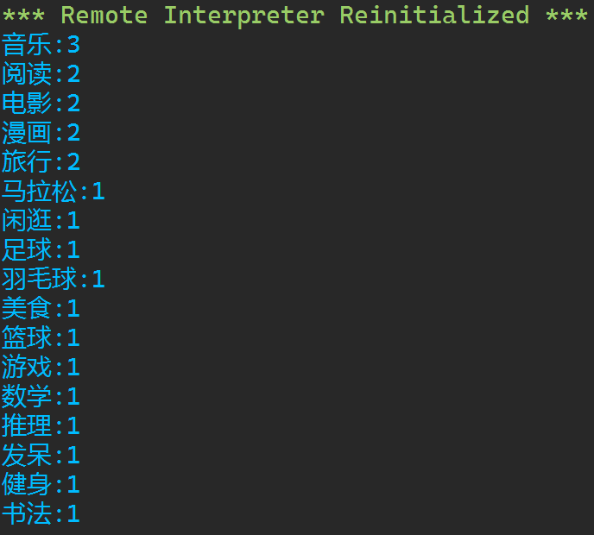Select the 阅读:2 output line
This screenshot has width=594, height=535.
pos(41,74)
